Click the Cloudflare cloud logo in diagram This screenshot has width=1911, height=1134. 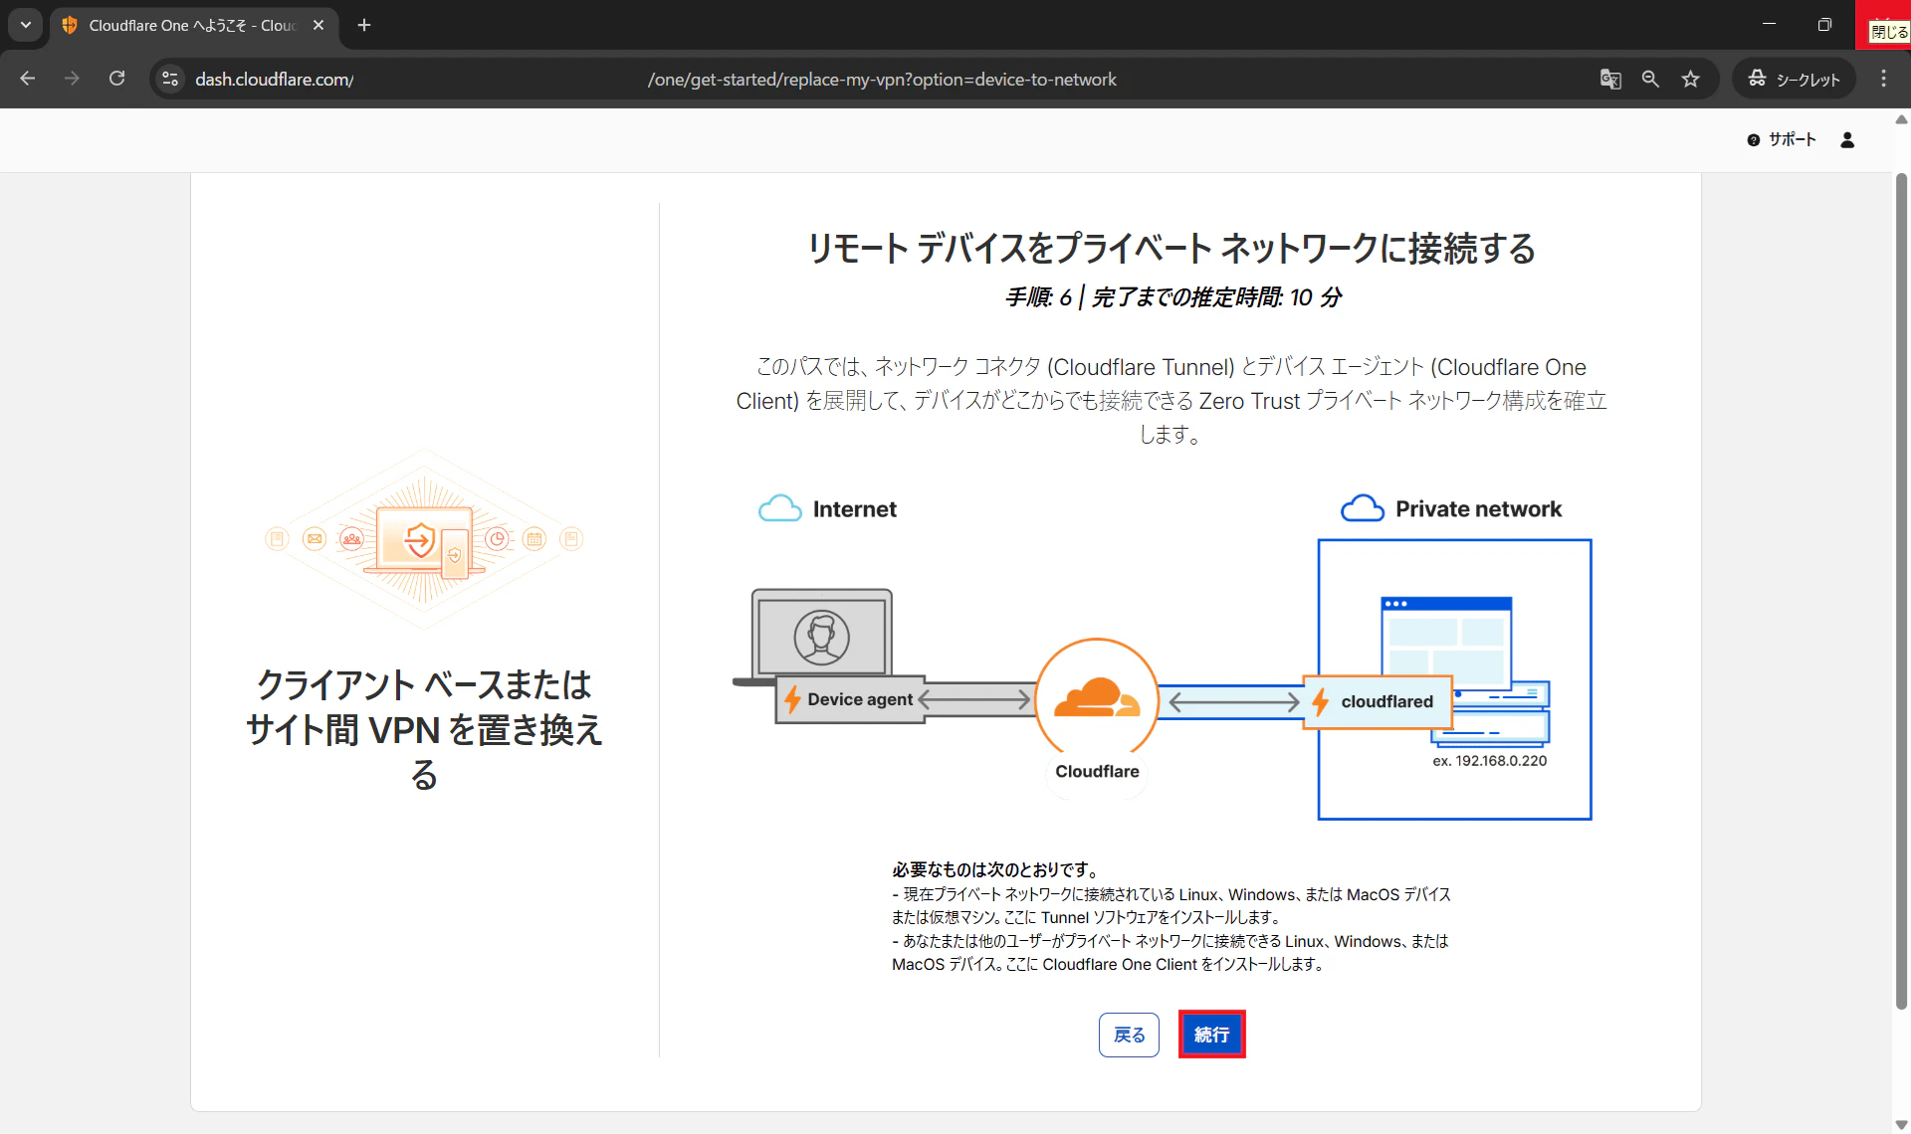(1097, 699)
